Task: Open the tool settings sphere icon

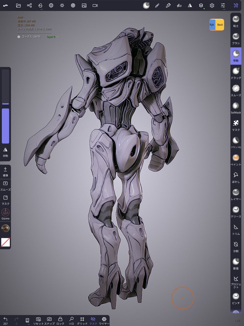Action: (x=146, y=5)
